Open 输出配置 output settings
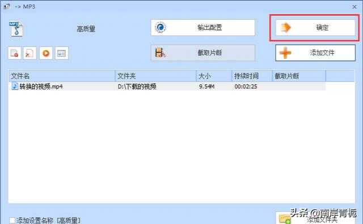This screenshot has height=224, width=363. point(203,28)
